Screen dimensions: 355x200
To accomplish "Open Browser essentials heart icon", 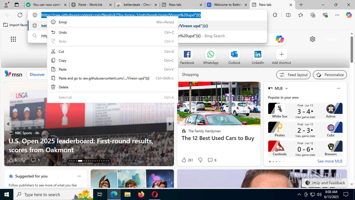I will pyautogui.click(x=325, y=15).
